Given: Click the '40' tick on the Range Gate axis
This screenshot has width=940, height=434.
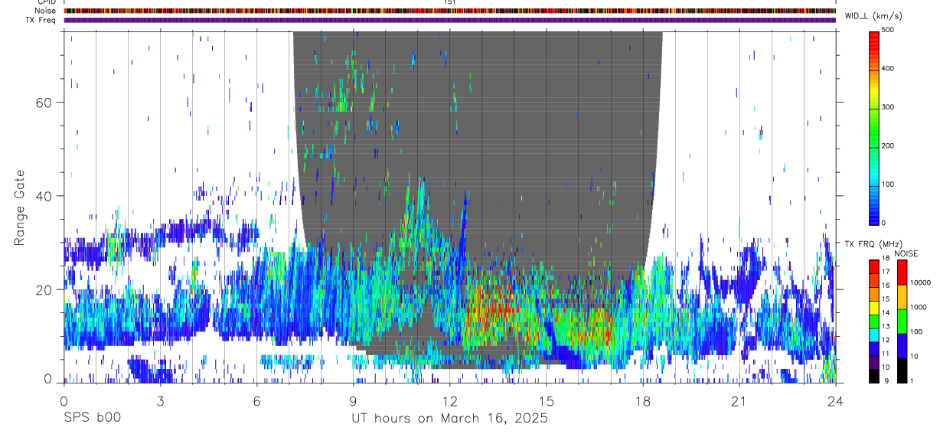Looking at the screenshot, I should (x=43, y=196).
